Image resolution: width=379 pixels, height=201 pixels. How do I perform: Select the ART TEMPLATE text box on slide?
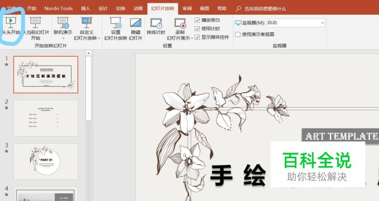coord(340,136)
